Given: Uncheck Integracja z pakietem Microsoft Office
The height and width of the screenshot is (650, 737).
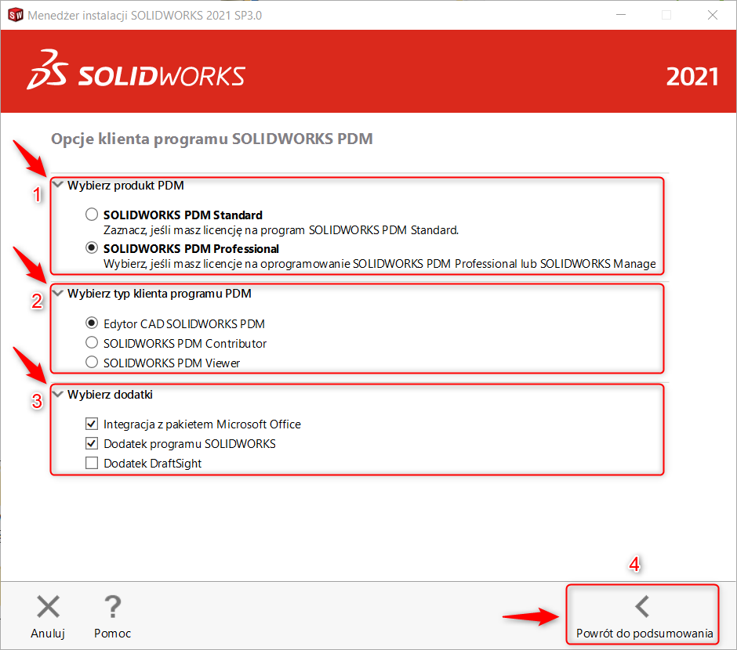Looking at the screenshot, I should click(x=92, y=424).
